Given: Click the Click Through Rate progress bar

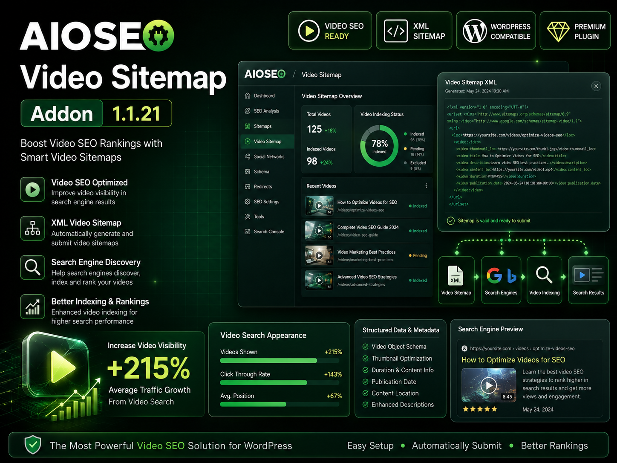Looking at the screenshot, I should coord(281,382).
